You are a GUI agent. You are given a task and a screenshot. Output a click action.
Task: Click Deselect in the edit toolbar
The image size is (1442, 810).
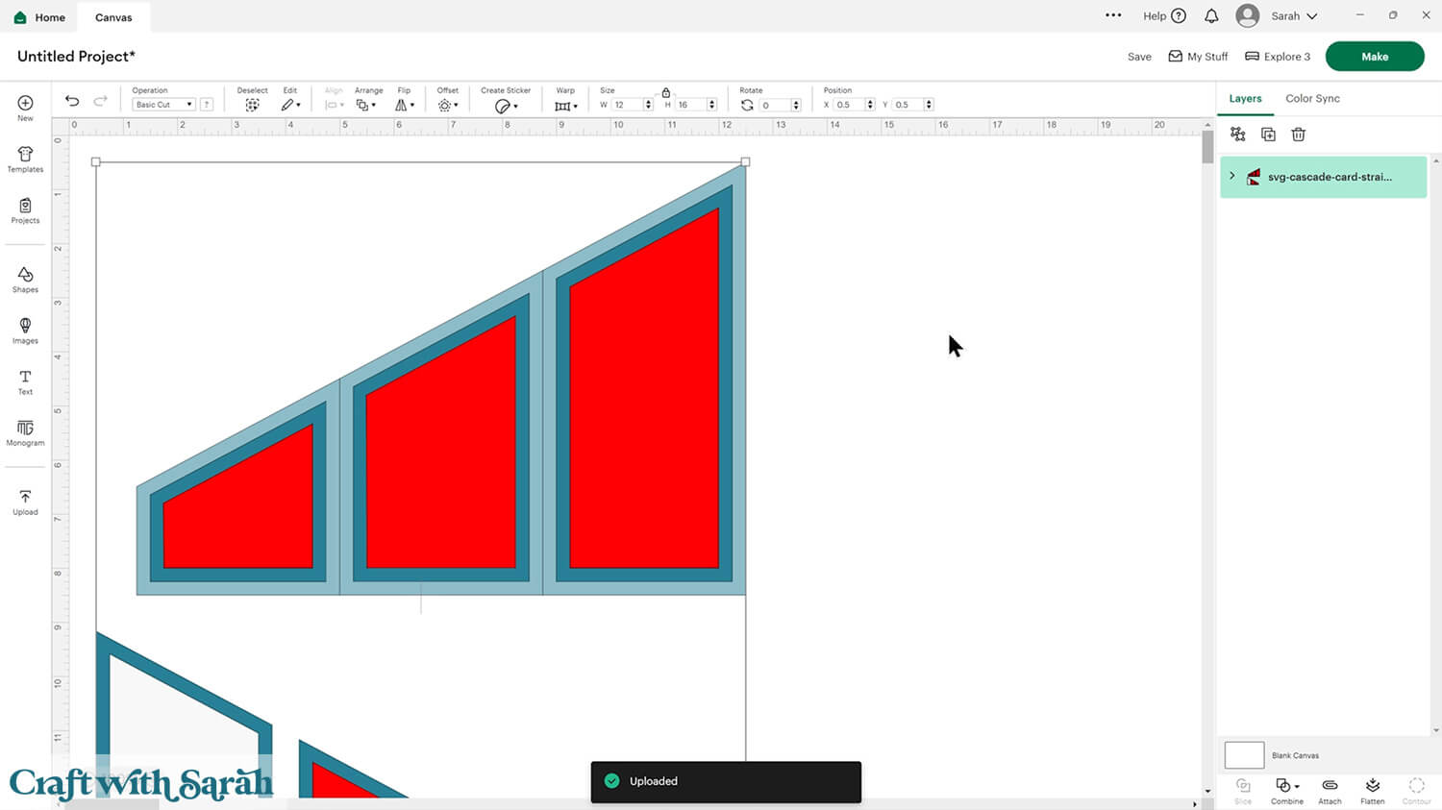coord(252,105)
